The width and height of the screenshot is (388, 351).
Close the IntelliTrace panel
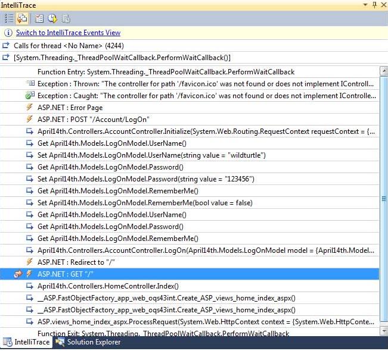coord(384,5)
